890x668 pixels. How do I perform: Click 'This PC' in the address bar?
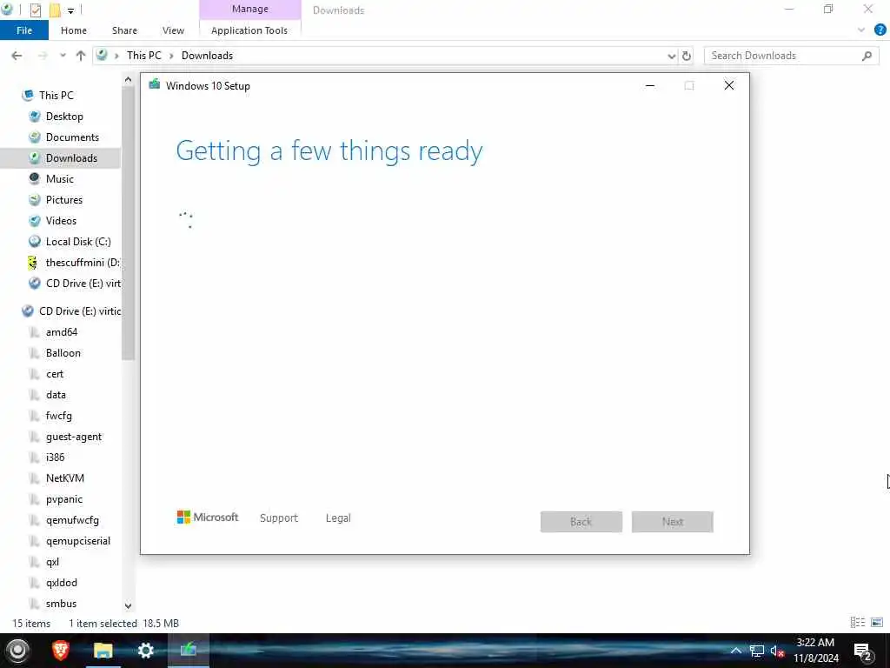[144, 56]
